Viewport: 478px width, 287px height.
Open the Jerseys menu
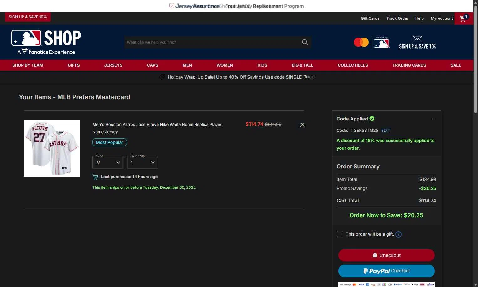coord(113,65)
